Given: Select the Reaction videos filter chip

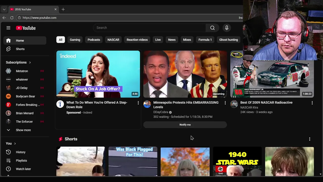Looking at the screenshot, I should click(x=137, y=40).
